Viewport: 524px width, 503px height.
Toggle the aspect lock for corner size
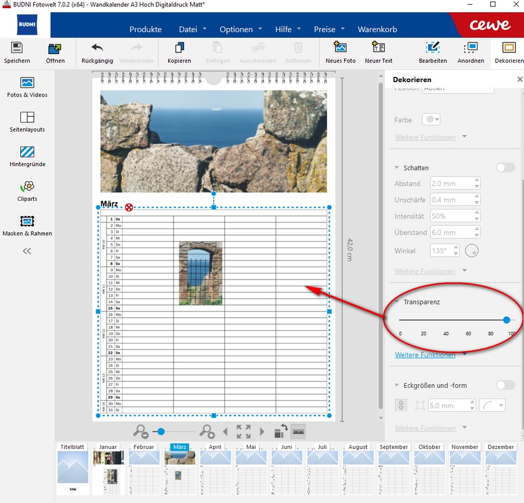[401, 405]
